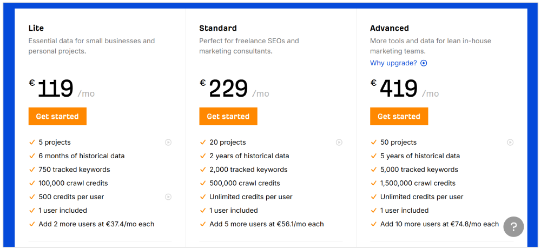Click Add 2 more users at €37.4/mo each
This screenshot has height=250, width=541.
point(96,224)
